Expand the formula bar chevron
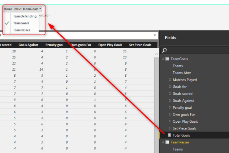 155,35
